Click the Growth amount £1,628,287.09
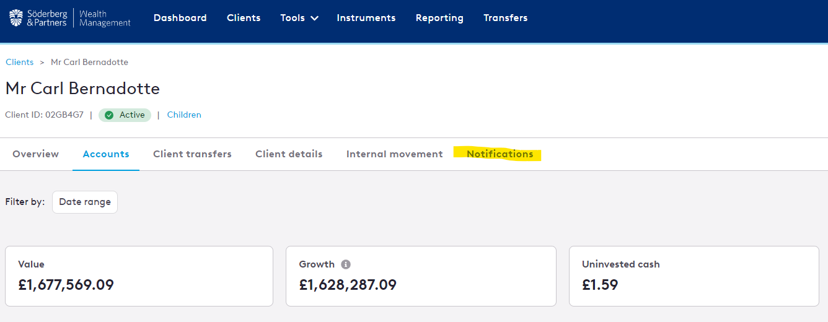Viewport: 828px width, 322px height. pyautogui.click(x=348, y=285)
